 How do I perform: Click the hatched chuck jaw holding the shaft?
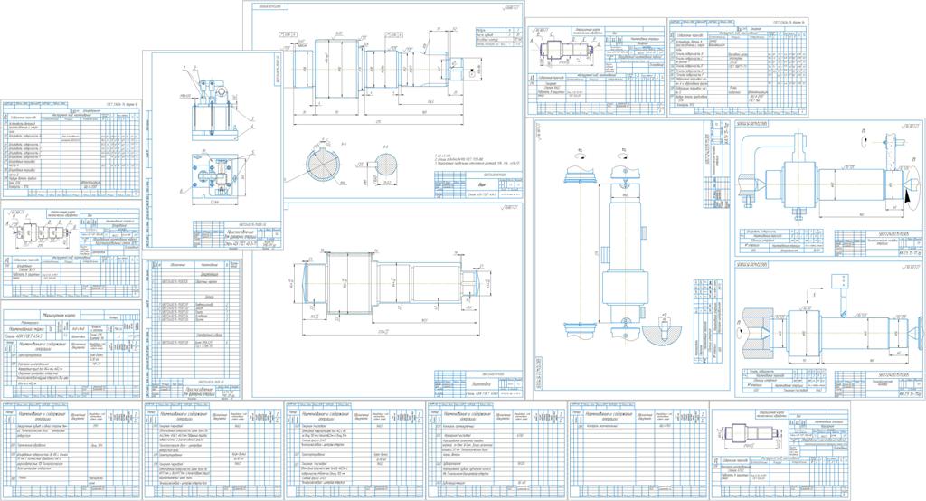click(x=756, y=333)
